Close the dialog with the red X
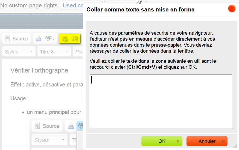The width and height of the screenshot is (239, 150). [x=232, y=9]
